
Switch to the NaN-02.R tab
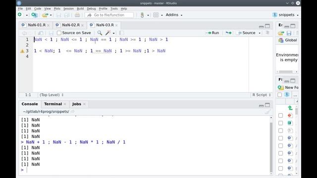coord(71,25)
